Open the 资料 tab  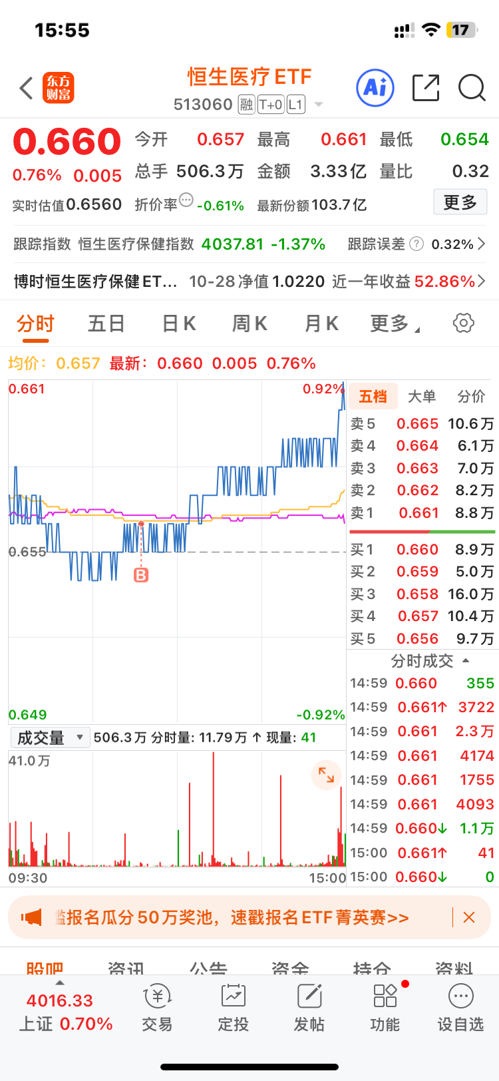click(x=454, y=967)
